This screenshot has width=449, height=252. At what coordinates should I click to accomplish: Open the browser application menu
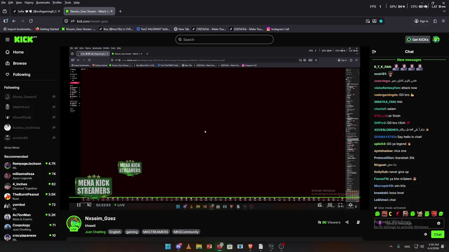pyautogui.click(x=444, y=21)
